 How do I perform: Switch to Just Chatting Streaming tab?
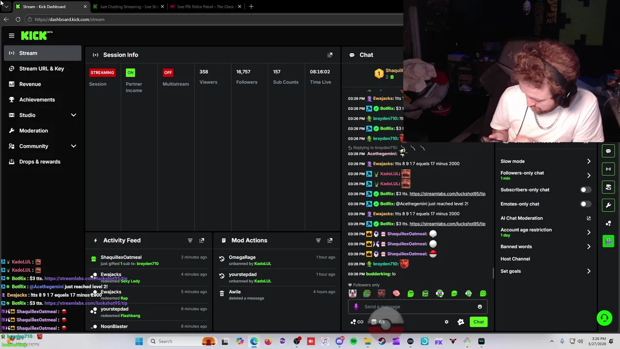coord(128,7)
